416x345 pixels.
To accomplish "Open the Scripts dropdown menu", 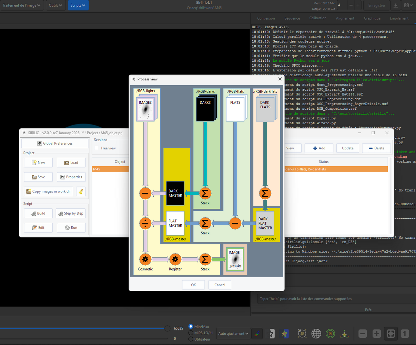I will 78,5.
